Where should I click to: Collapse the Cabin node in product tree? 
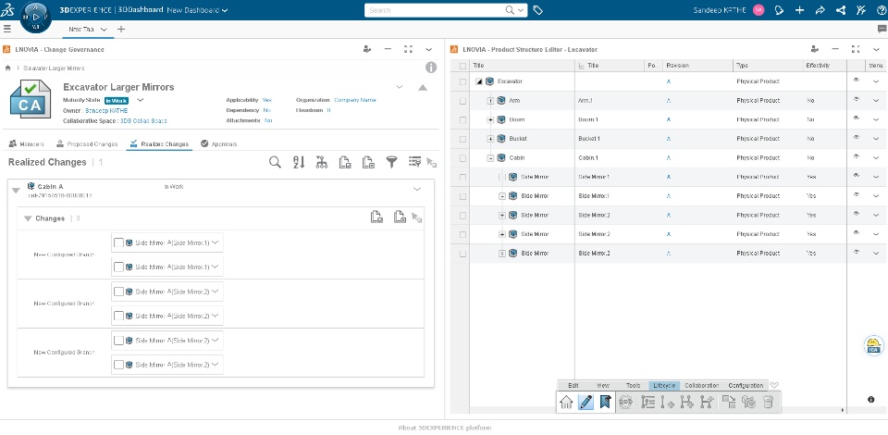tap(490, 158)
